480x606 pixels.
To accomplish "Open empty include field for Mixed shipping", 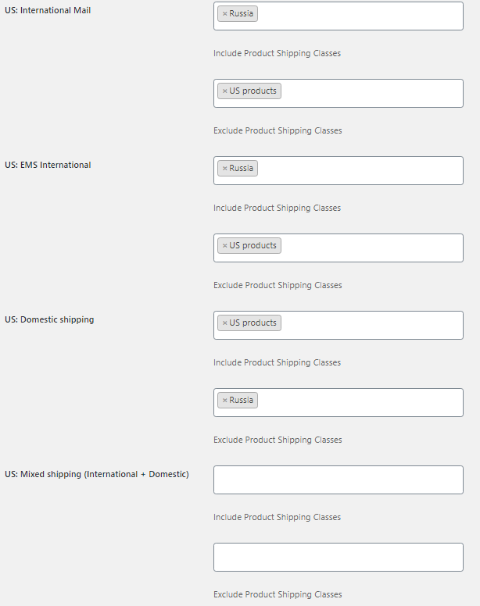I will [338, 479].
